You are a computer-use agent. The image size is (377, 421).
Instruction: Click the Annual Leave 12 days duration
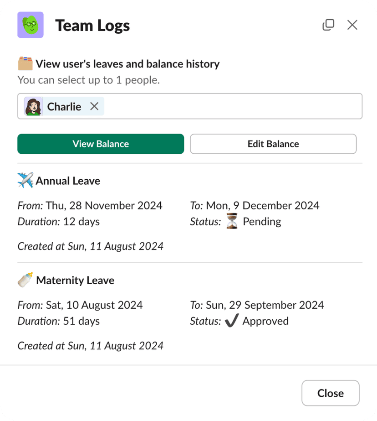[81, 222]
